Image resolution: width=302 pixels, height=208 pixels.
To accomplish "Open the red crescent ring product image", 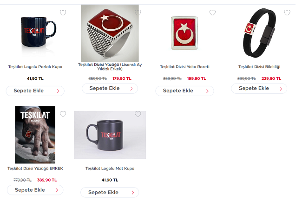I will coord(110,33).
